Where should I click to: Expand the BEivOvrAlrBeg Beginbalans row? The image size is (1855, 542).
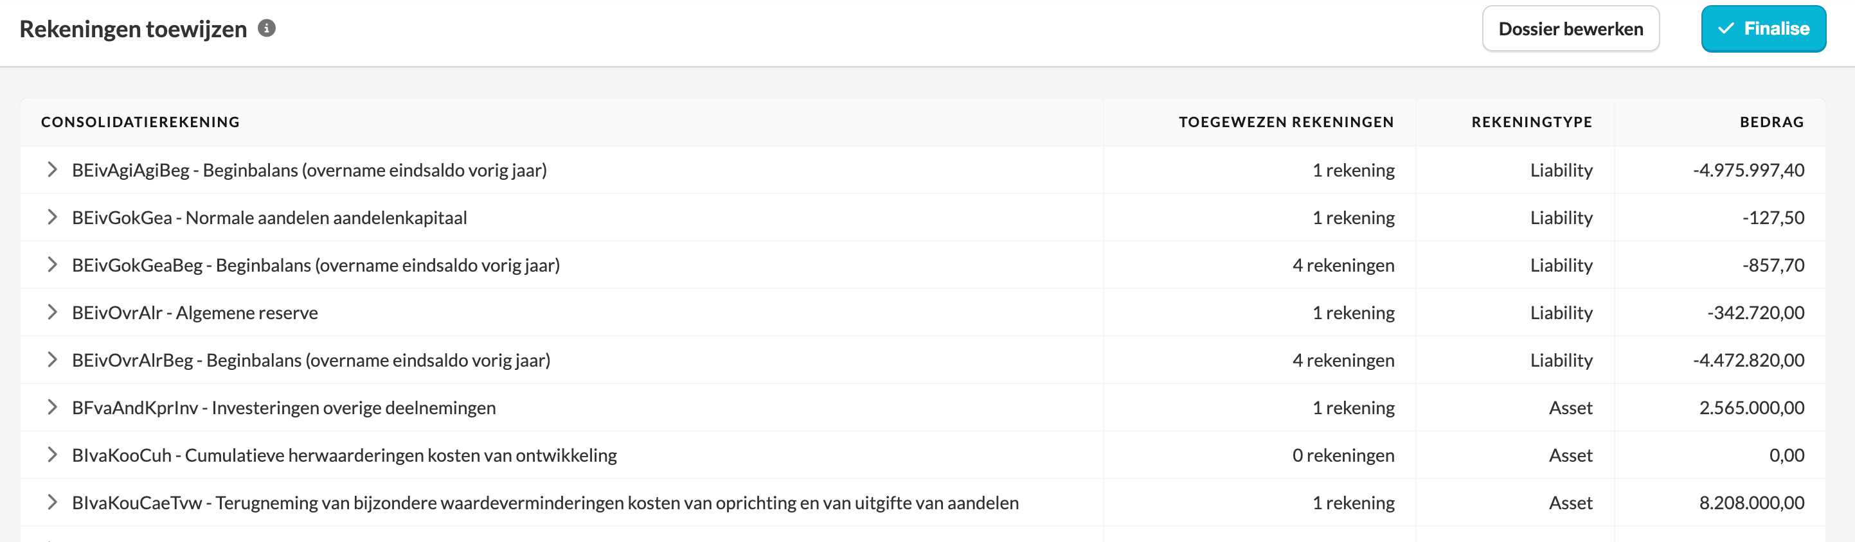(52, 360)
